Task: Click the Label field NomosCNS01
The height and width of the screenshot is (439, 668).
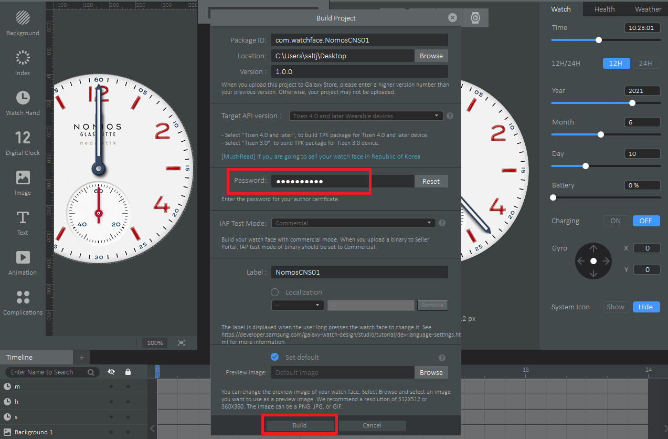Action: point(359,272)
